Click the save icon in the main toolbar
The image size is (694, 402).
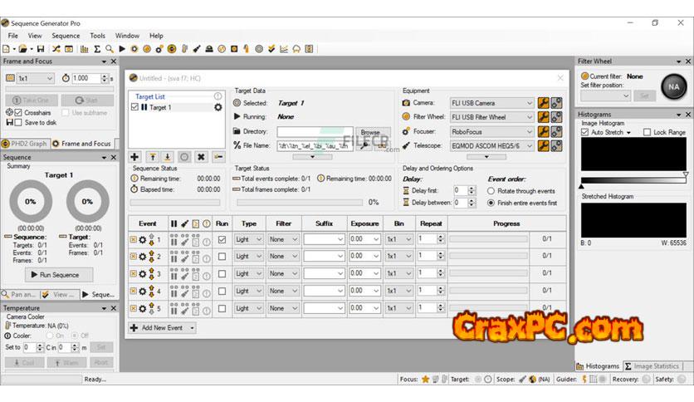pyautogui.click(x=41, y=49)
